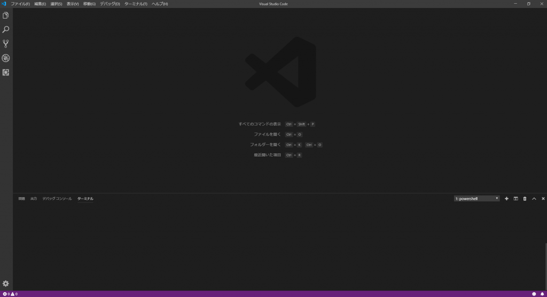Switch to the 問題 panel tab
The height and width of the screenshot is (297, 547).
click(x=21, y=199)
